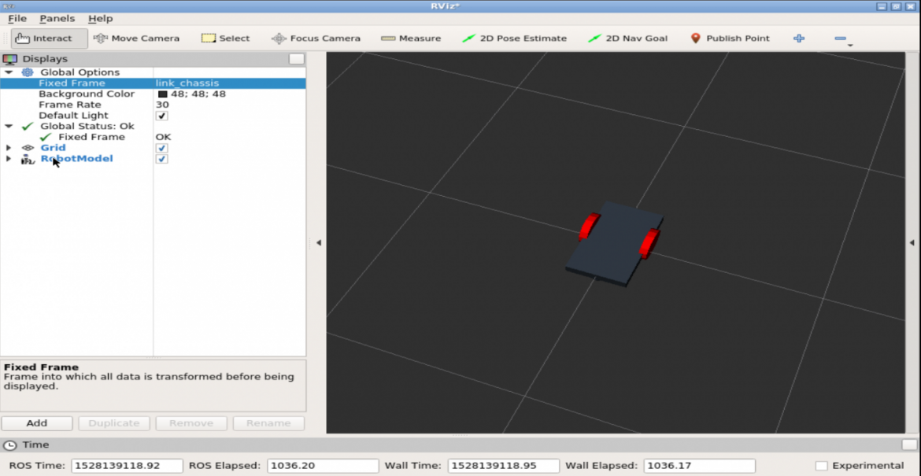Toggle the Default Light checkbox

point(161,116)
